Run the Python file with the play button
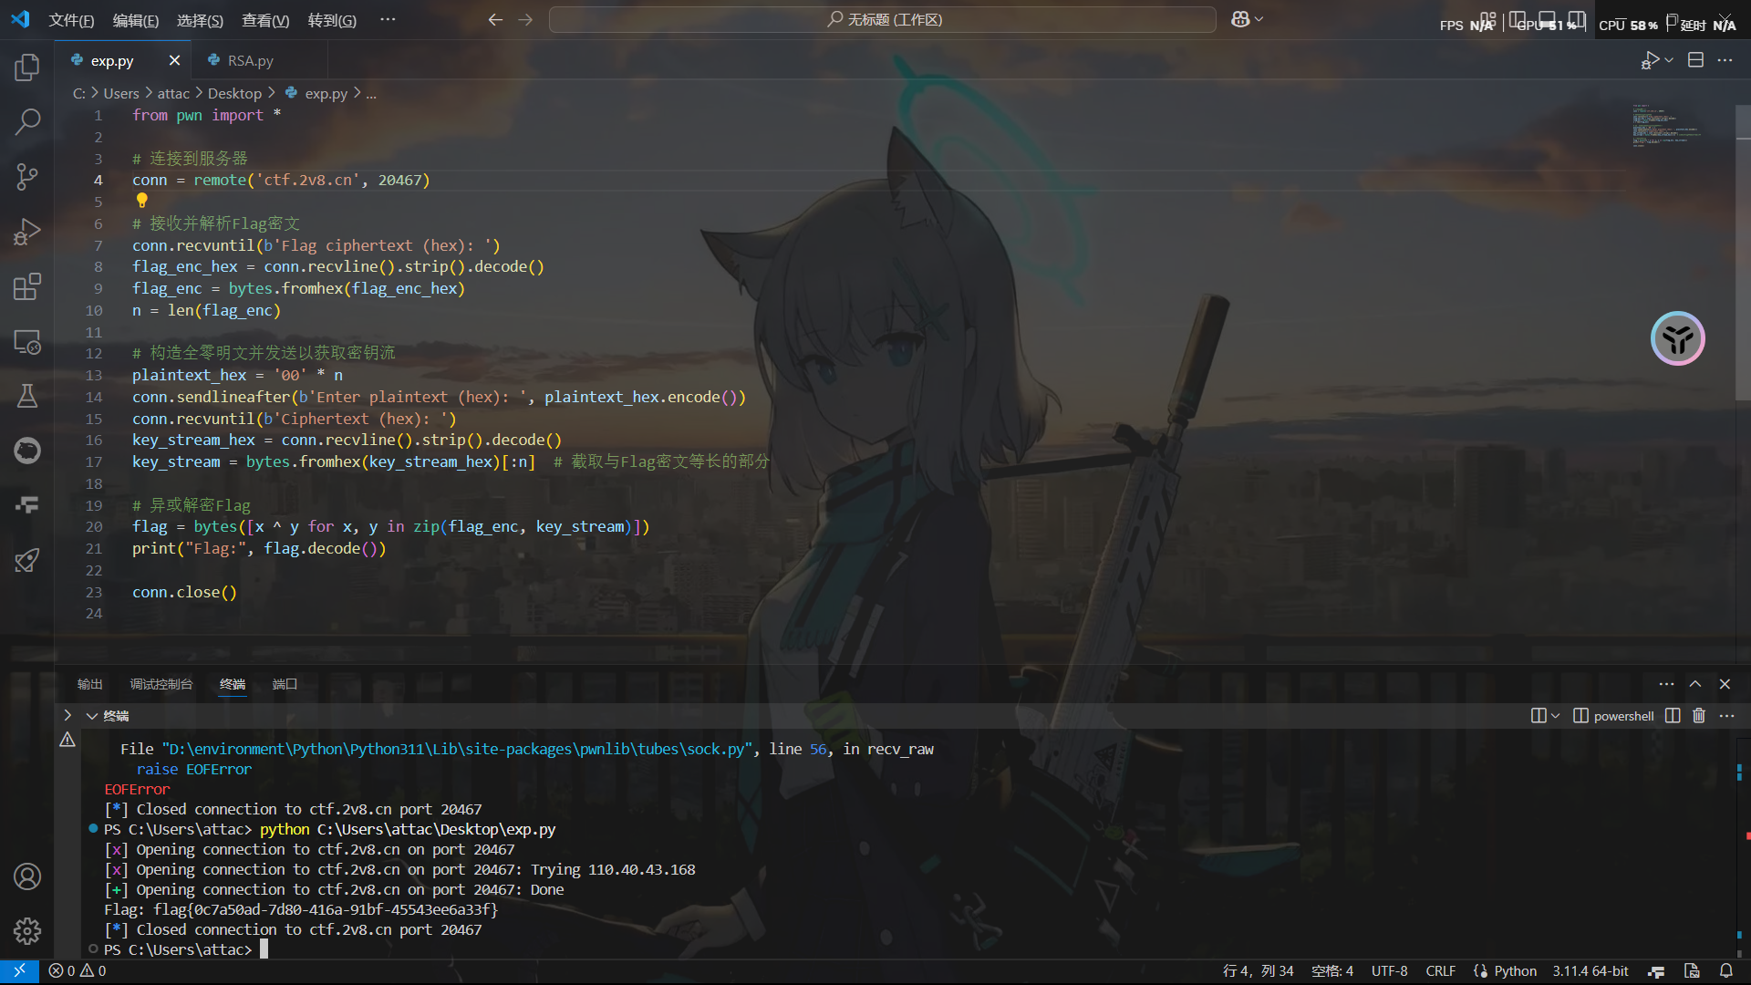 point(1650,59)
